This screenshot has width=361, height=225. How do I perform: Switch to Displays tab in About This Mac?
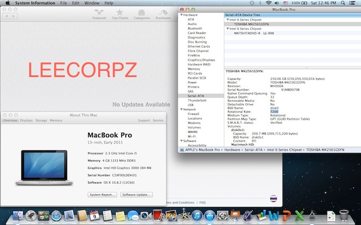point(27,120)
